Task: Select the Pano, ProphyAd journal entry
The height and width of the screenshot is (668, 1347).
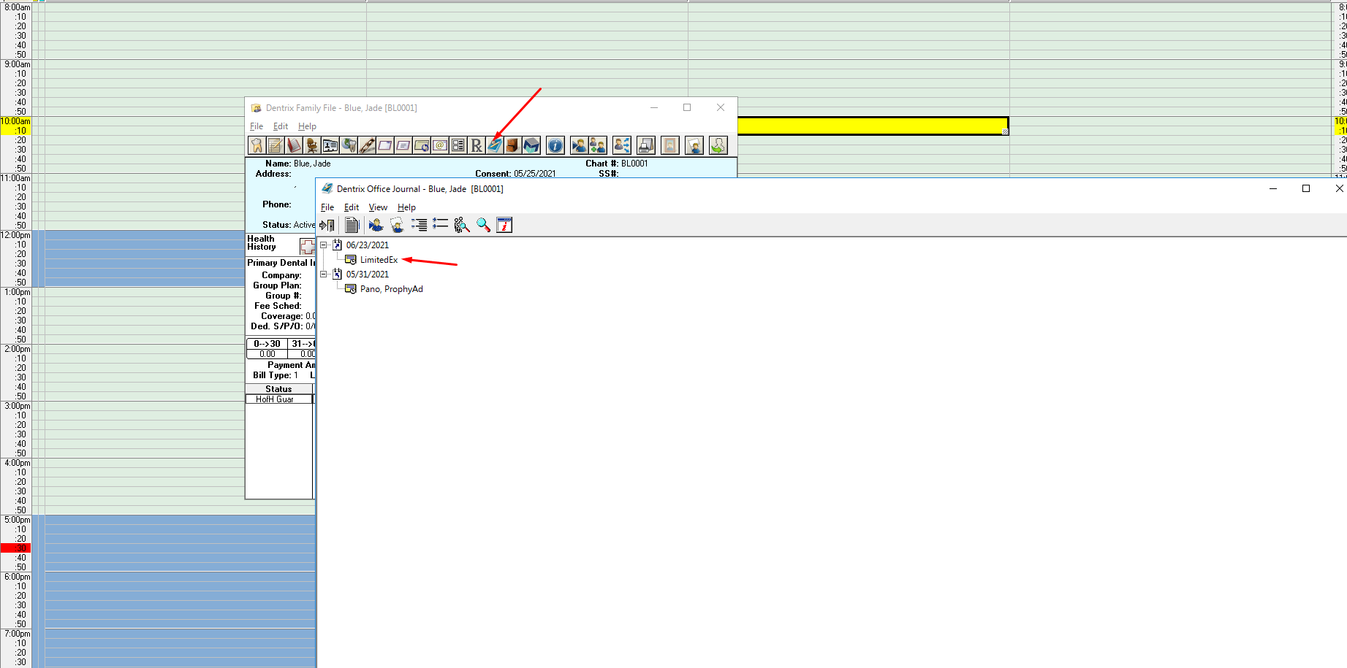Action: point(392,289)
